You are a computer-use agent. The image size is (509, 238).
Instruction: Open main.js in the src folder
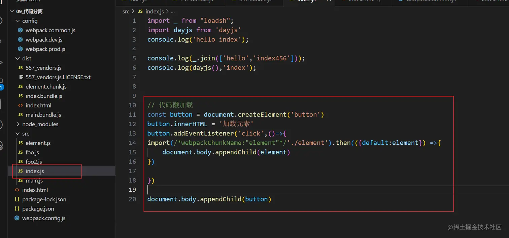(34, 181)
